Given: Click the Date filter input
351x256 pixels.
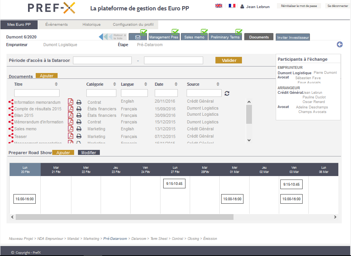Looking at the screenshot, I should click(166, 93).
